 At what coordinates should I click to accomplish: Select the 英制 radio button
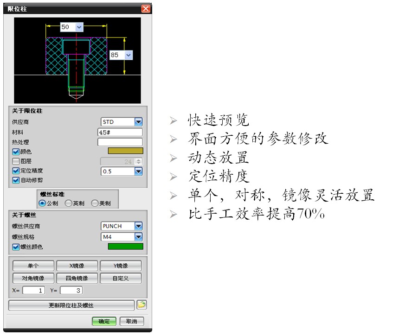click(69, 203)
